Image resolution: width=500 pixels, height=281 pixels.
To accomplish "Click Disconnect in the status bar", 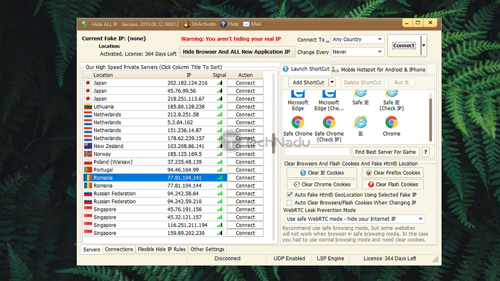I will [x=227, y=259].
